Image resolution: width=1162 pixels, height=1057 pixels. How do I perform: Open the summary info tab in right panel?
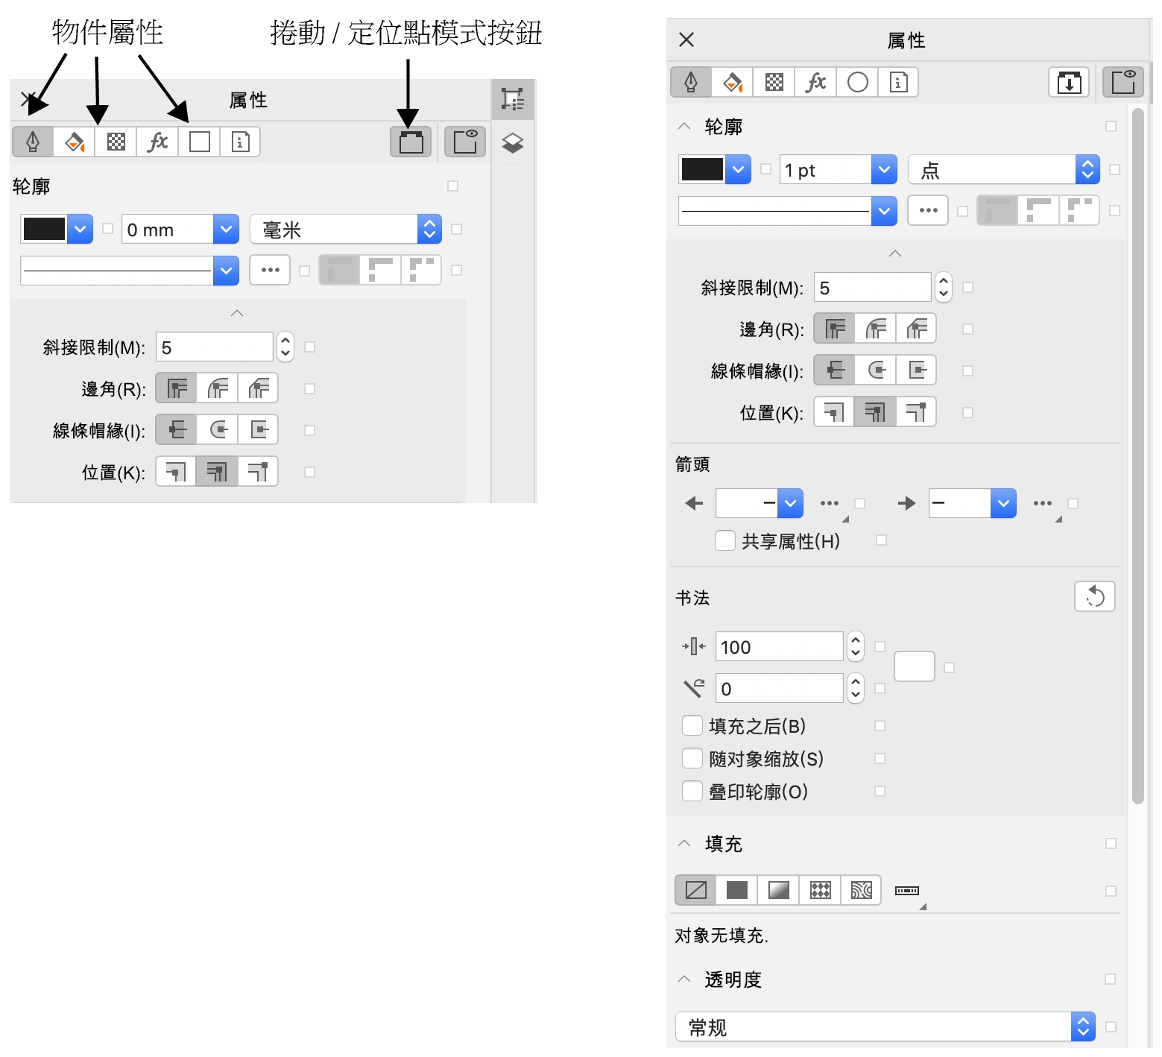pos(898,82)
